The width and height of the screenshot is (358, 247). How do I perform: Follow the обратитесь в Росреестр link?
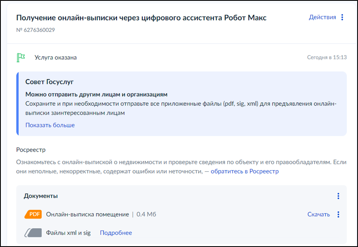(x=244, y=171)
